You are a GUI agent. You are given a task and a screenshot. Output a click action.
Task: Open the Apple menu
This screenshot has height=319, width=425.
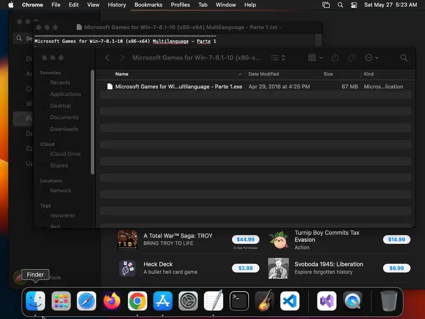11,5
